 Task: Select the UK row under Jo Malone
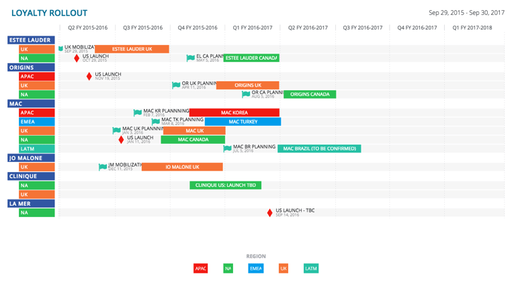[37, 167]
